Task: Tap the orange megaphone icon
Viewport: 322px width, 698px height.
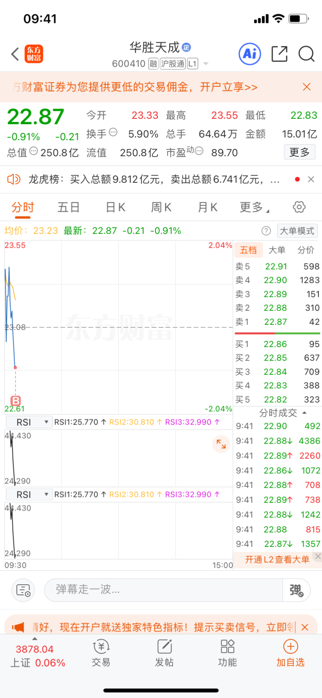Action: pos(18,627)
